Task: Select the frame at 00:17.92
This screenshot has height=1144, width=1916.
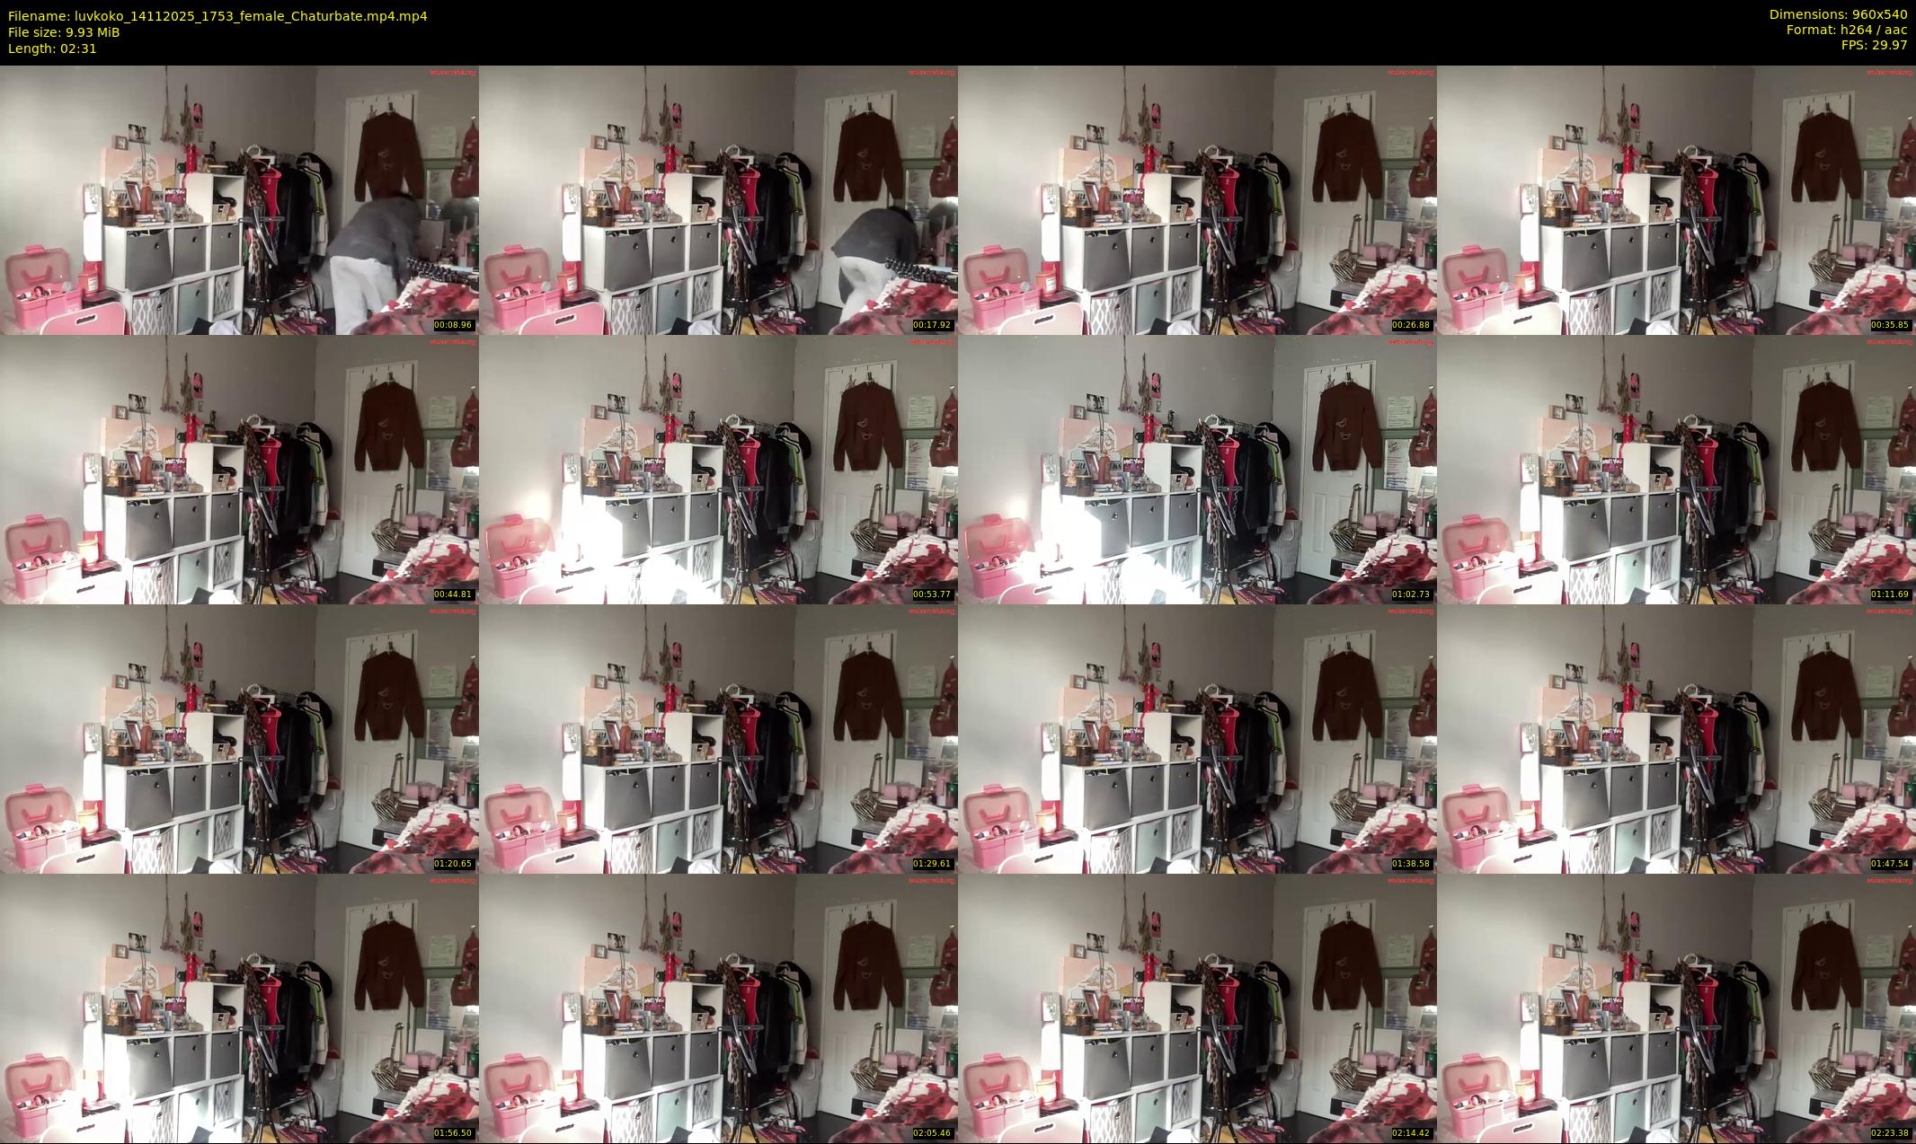Action: [718, 199]
